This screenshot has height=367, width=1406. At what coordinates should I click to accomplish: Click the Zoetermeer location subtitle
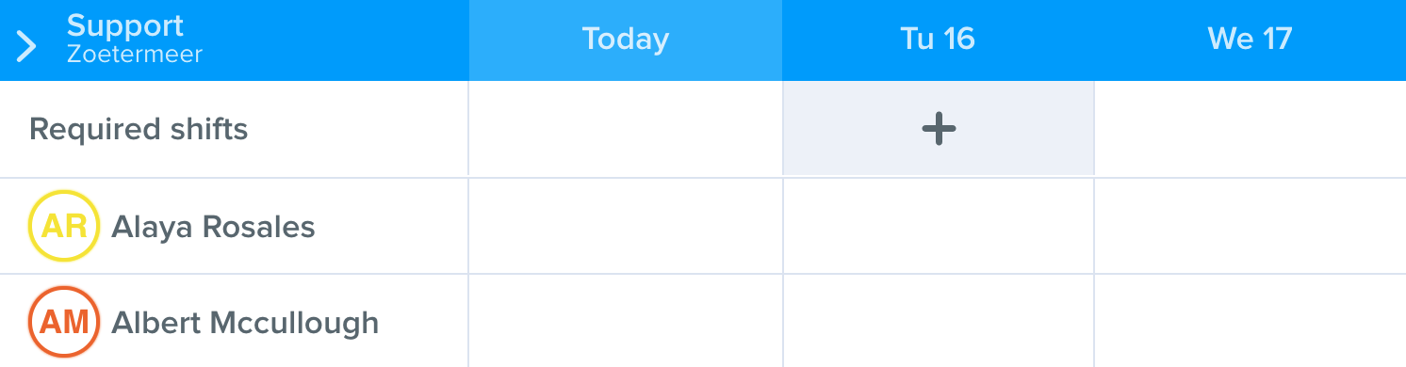[135, 55]
